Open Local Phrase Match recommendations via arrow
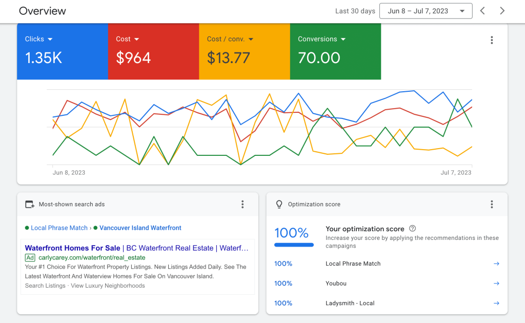525x323 pixels. (x=496, y=264)
